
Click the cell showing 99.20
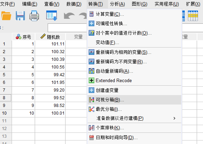click(x=50, y=90)
